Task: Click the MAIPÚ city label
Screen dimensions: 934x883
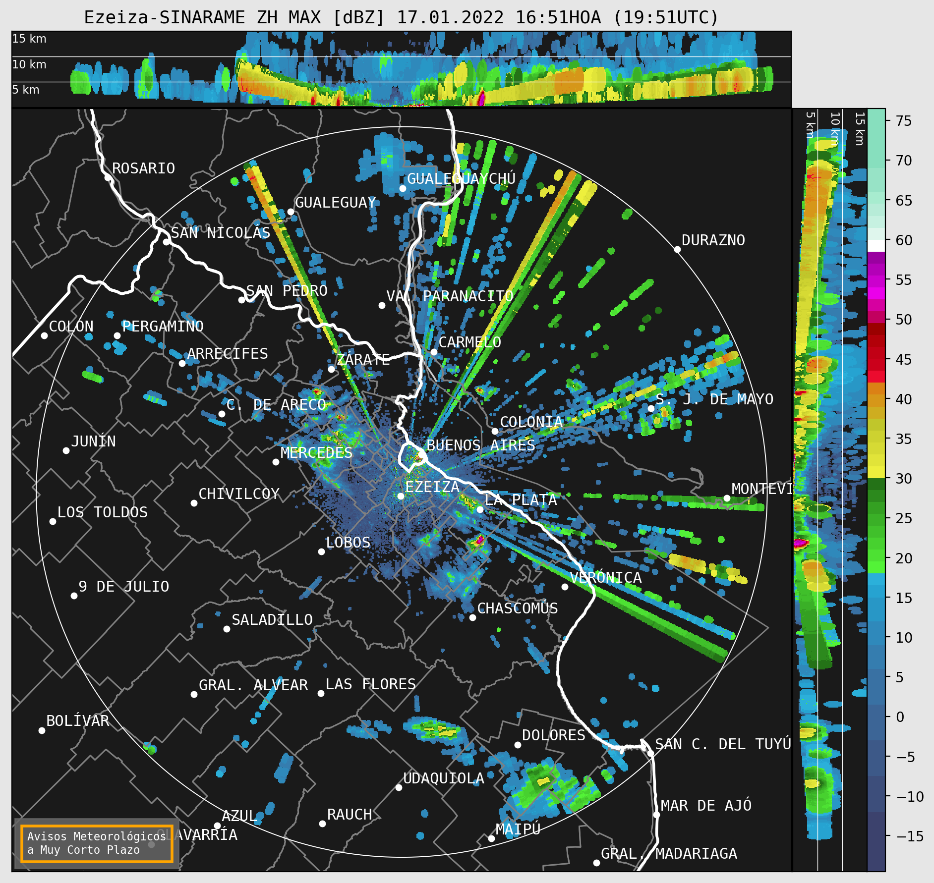Action: [518, 829]
